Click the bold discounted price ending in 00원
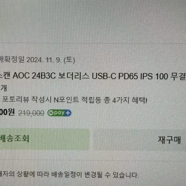 pyautogui.click(x=7, y=112)
